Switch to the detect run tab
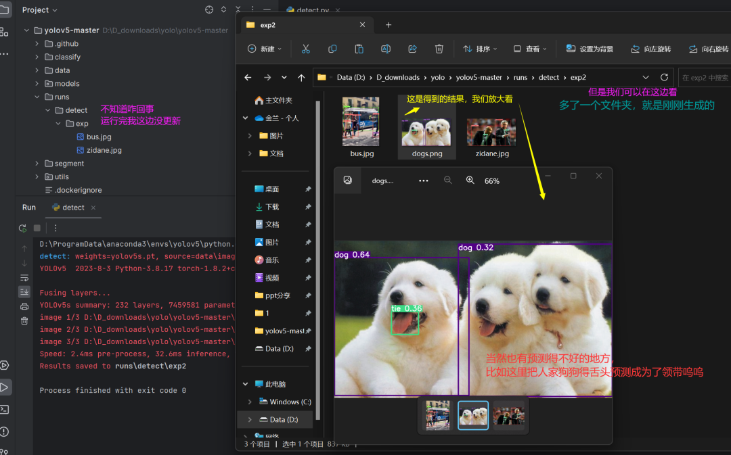 click(x=73, y=208)
